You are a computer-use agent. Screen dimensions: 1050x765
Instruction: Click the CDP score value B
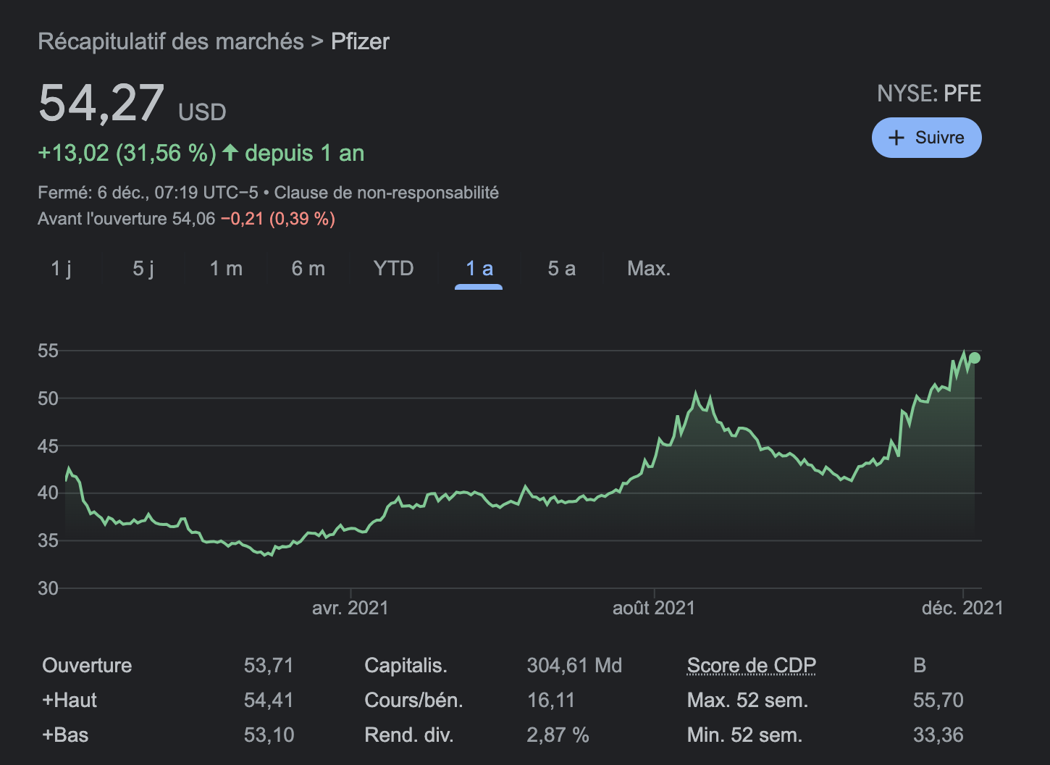click(920, 665)
